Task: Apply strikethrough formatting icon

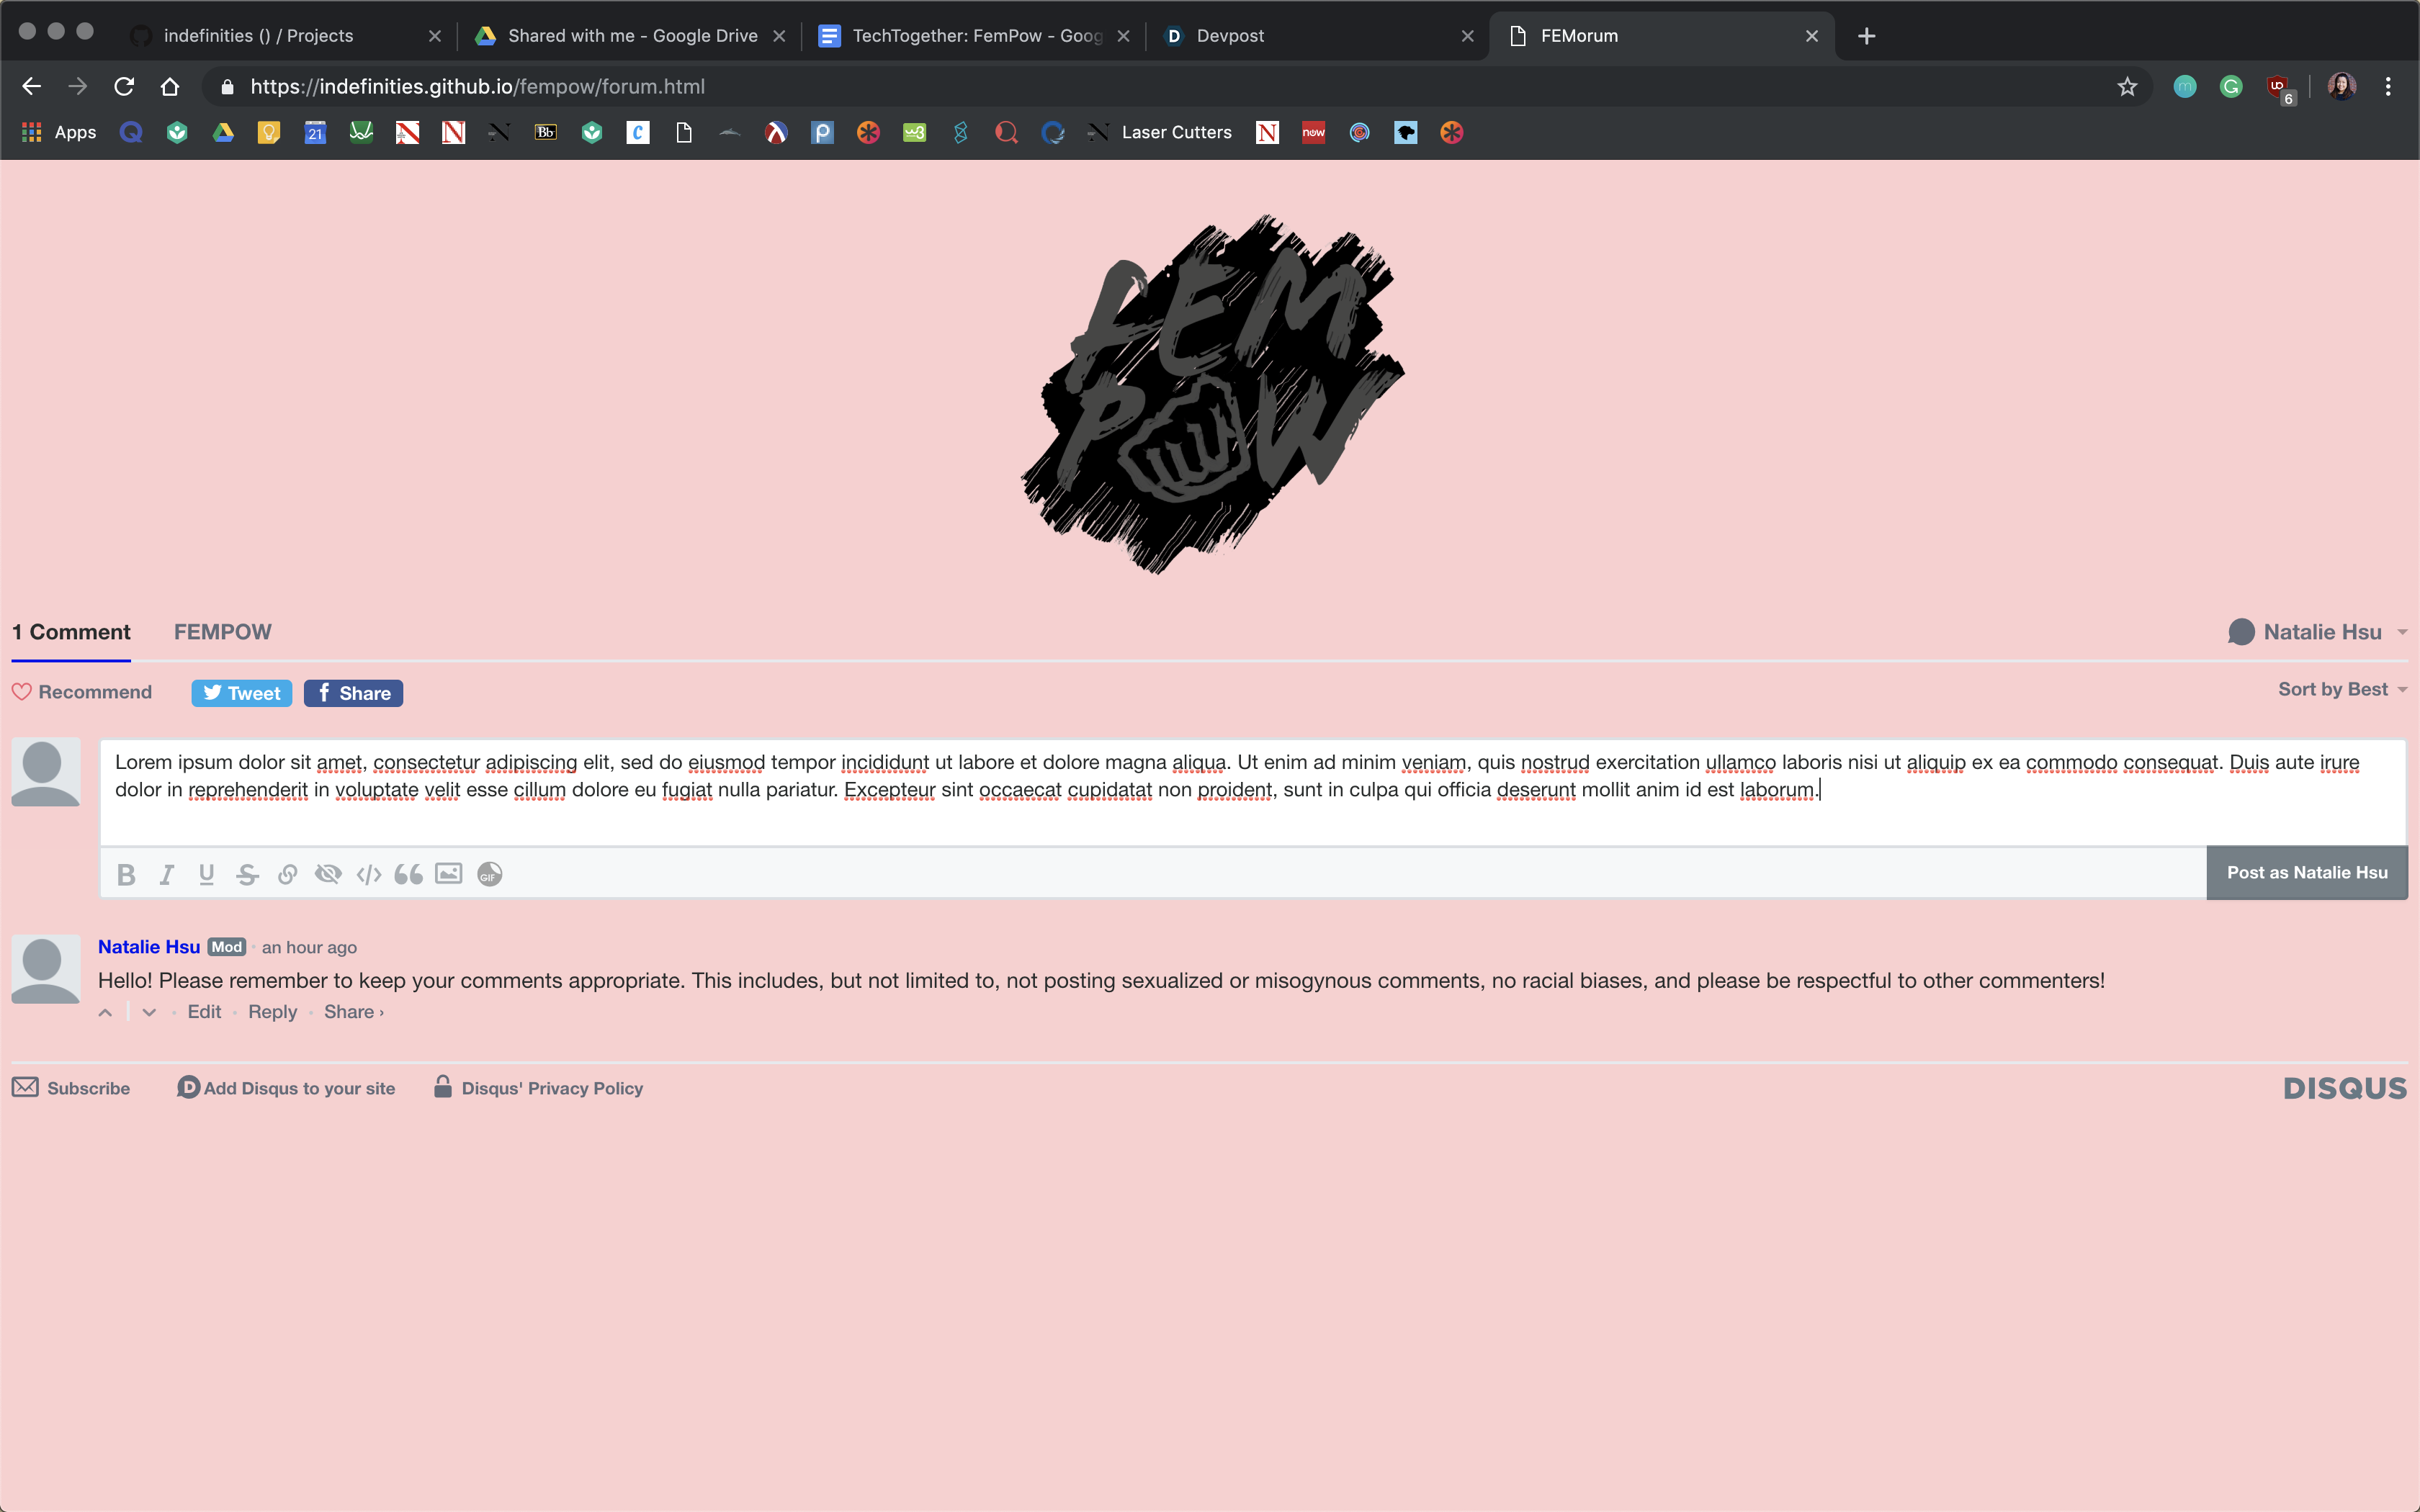Action: tap(247, 874)
